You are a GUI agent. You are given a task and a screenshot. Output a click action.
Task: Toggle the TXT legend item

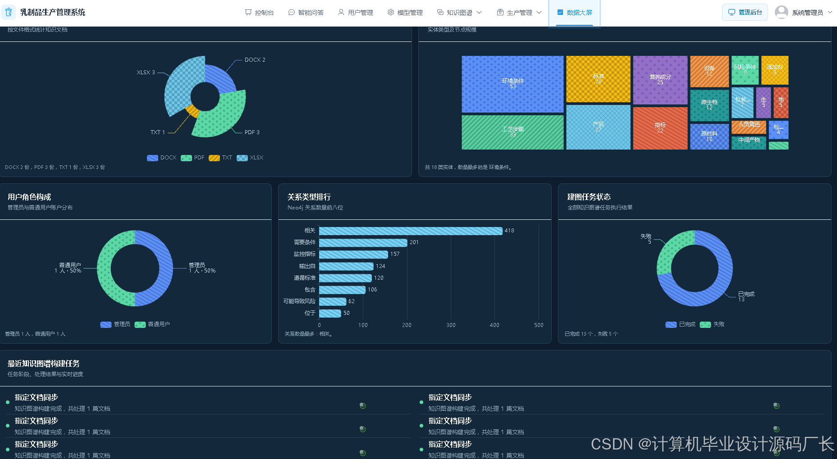click(220, 158)
